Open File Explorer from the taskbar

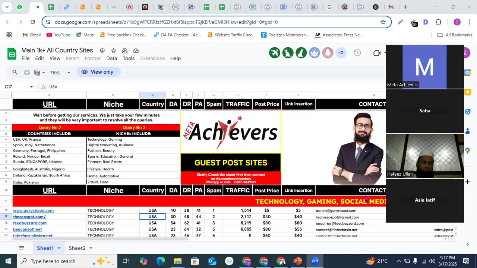coord(178,261)
